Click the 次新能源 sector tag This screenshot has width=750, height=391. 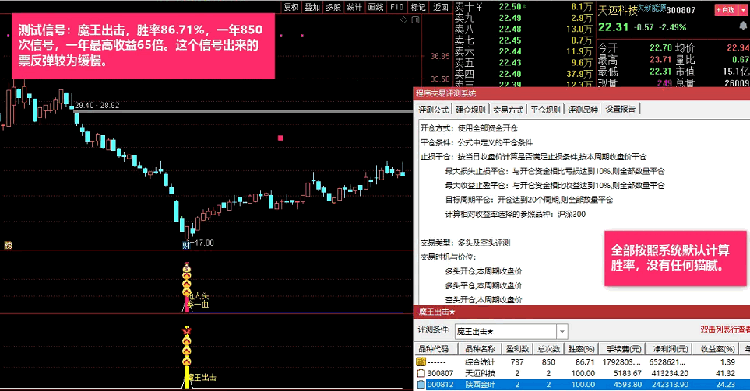(652, 8)
